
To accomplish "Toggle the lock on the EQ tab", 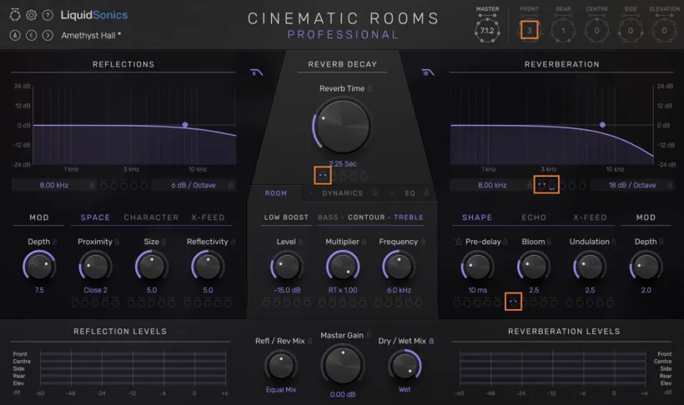I will coord(426,192).
